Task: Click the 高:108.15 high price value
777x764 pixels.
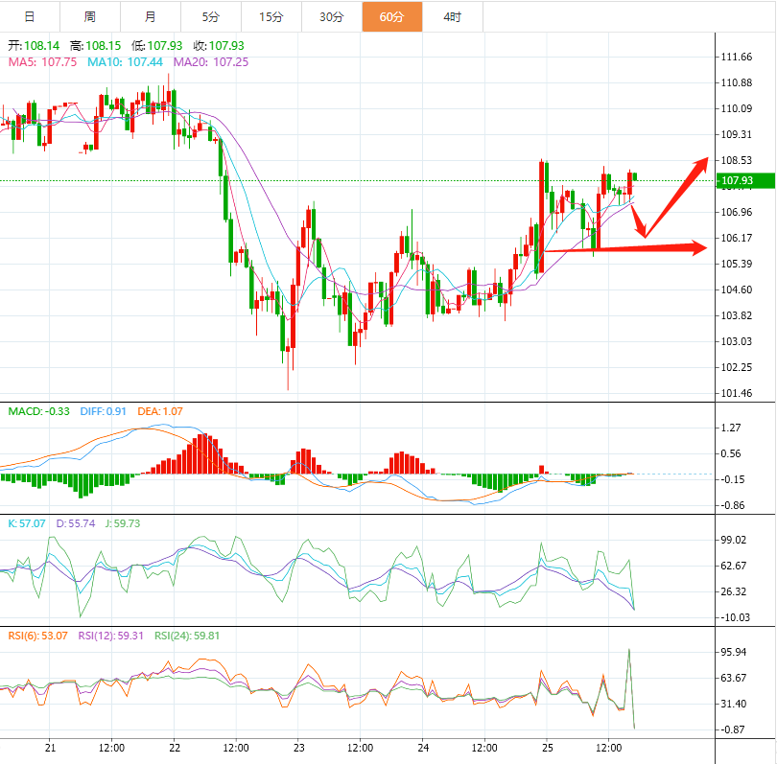Action: click(96, 46)
